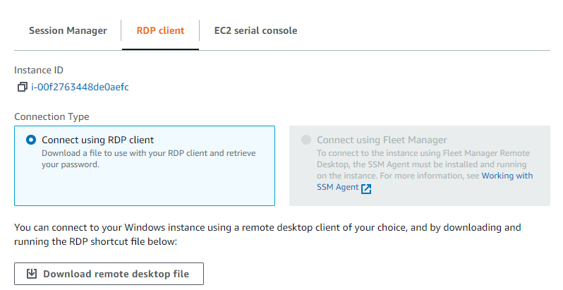This screenshot has height=290, width=563.
Task: Open the Working with SSM Agent link
Action: (x=507, y=176)
